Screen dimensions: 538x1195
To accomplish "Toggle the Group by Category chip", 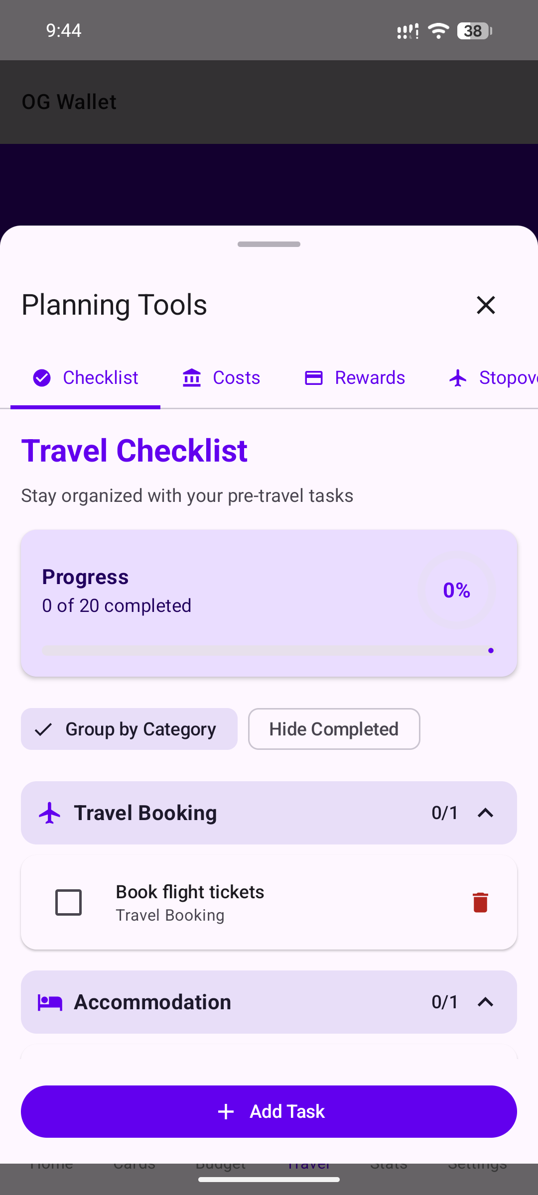I will (x=129, y=729).
